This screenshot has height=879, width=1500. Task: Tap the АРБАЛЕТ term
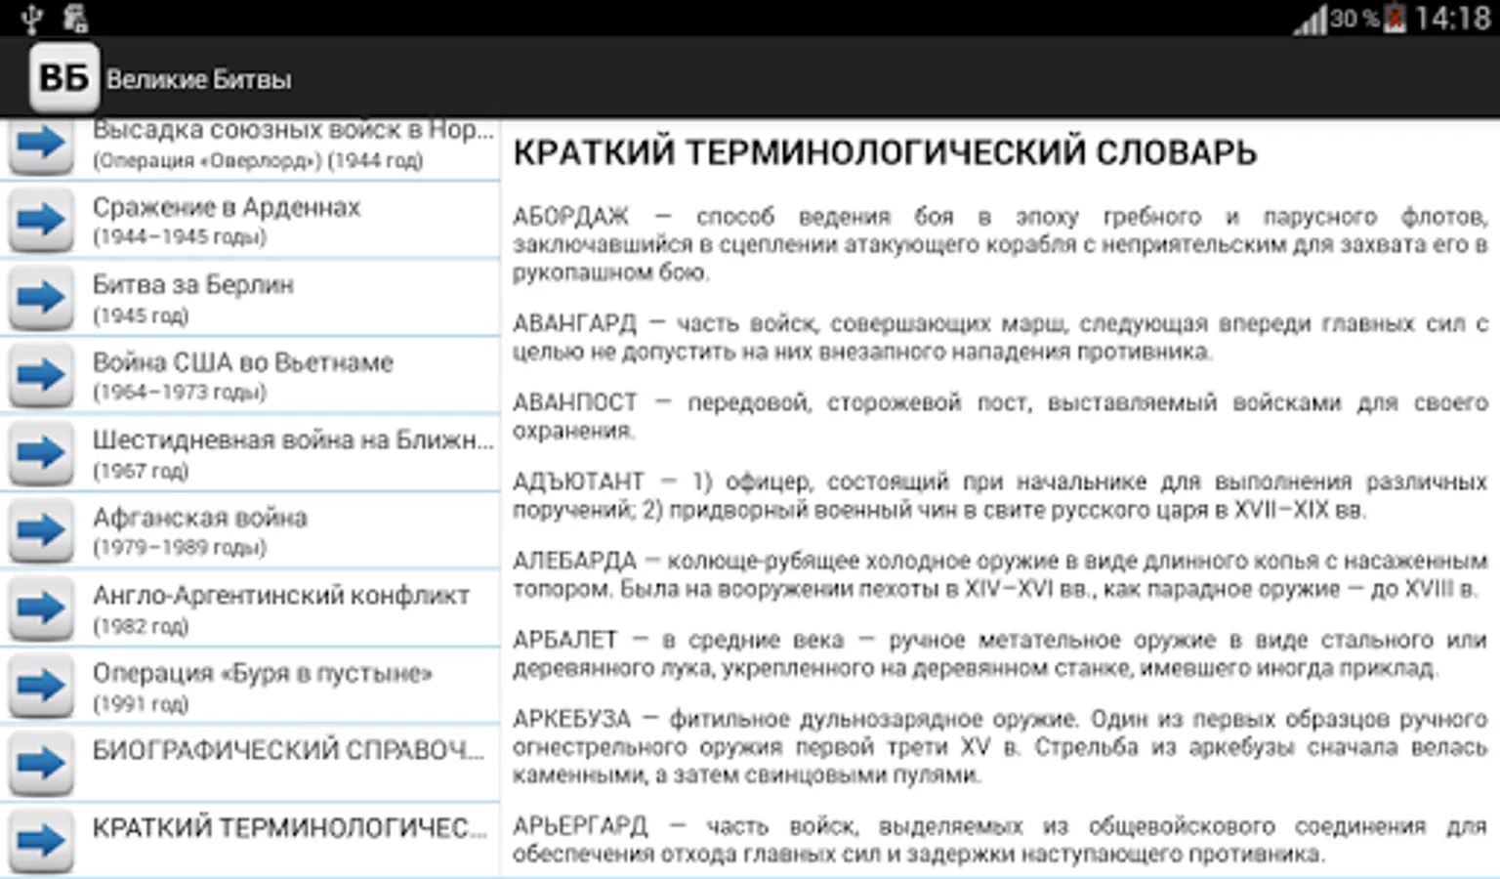[x=565, y=639]
